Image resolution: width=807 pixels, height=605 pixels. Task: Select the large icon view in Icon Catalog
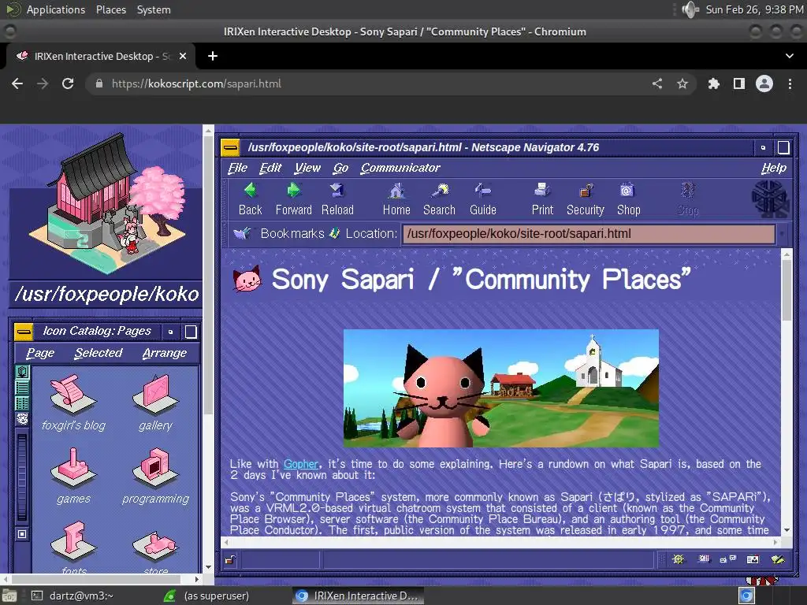[22, 372]
